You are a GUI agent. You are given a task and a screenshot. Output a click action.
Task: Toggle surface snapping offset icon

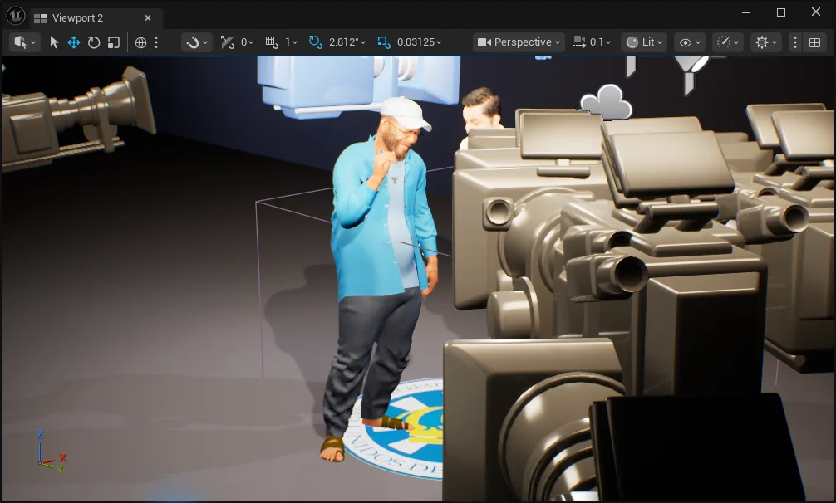[228, 42]
